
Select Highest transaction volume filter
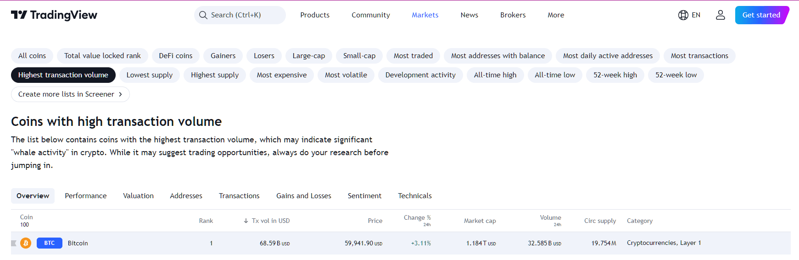tap(63, 75)
